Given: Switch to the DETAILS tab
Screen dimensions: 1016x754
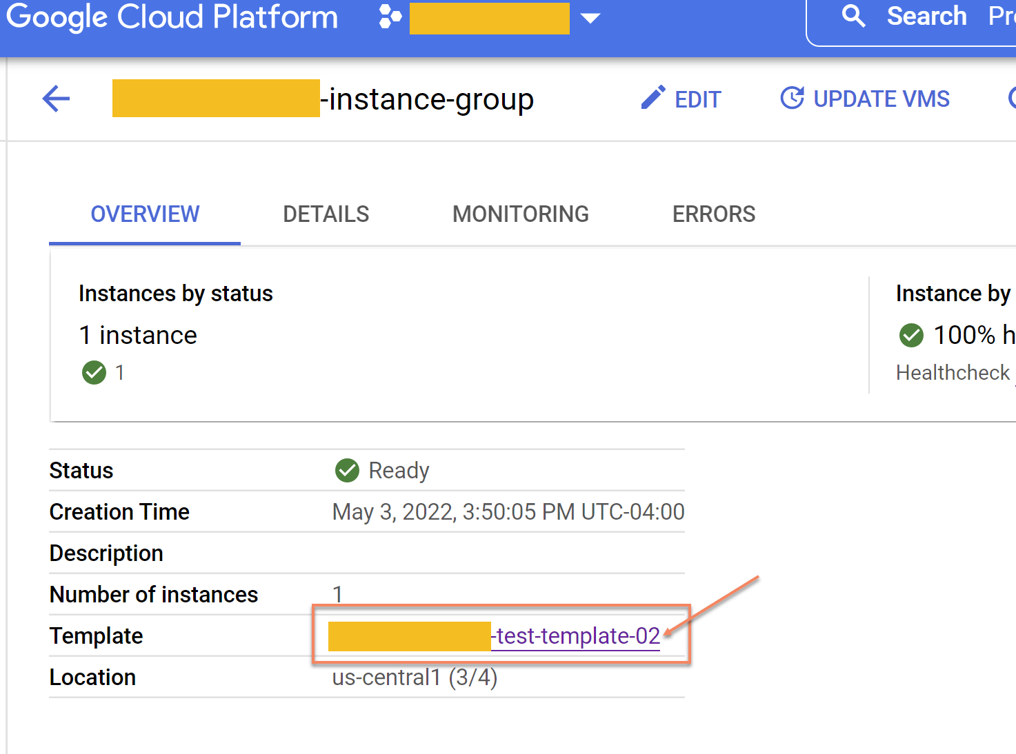Looking at the screenshot, I should [326, 214].
